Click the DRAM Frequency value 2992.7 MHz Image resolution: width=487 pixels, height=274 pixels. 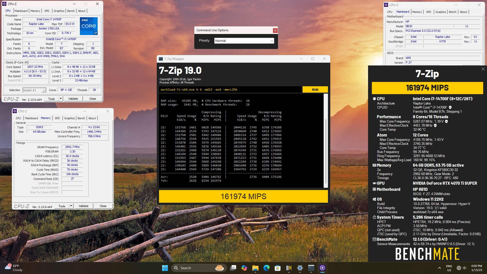click(x=72, y=147)
